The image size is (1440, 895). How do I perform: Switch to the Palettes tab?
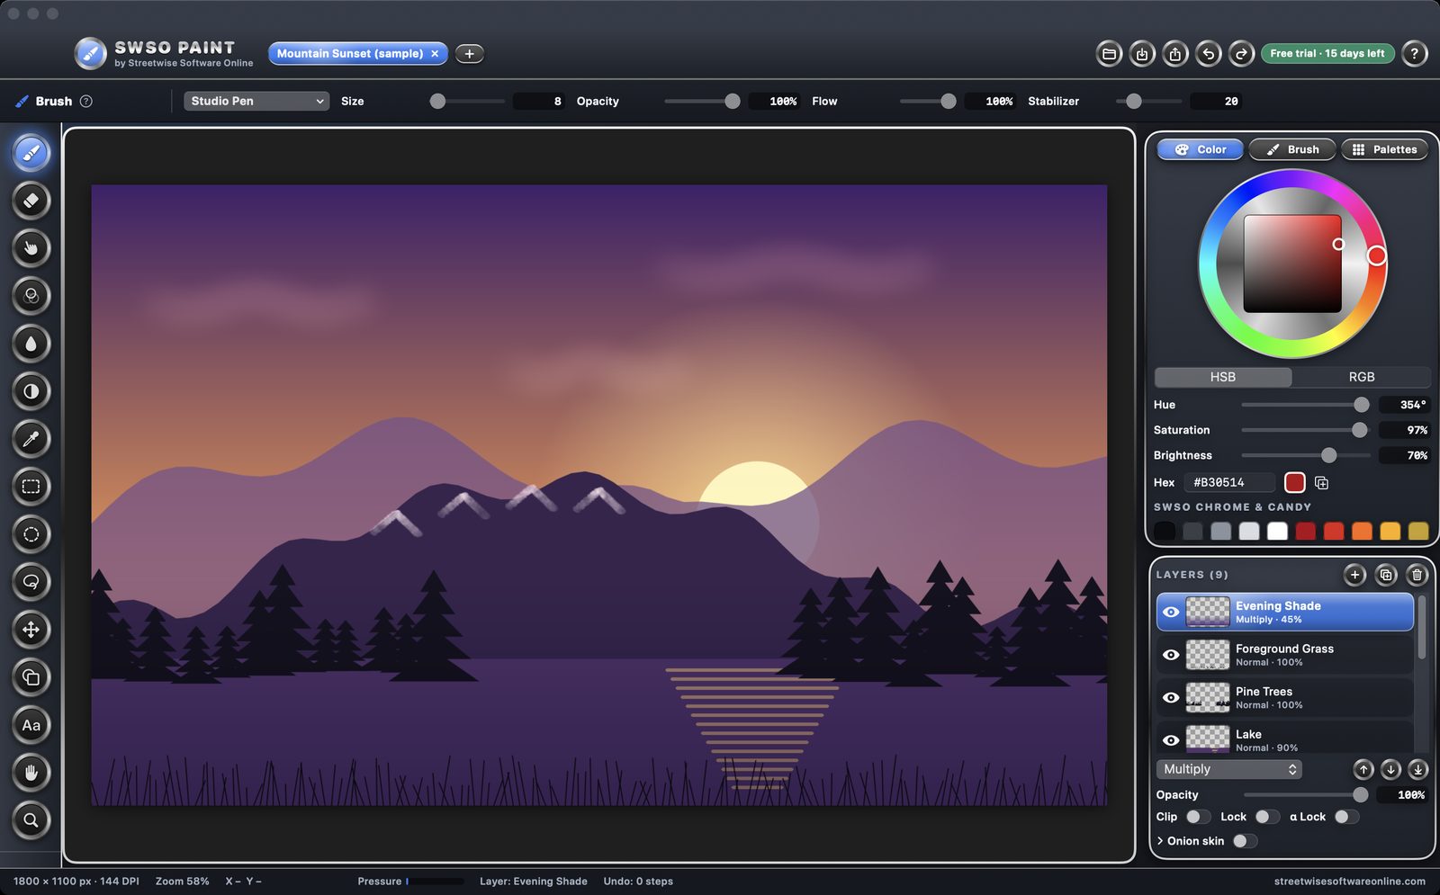pos(1384,149)
